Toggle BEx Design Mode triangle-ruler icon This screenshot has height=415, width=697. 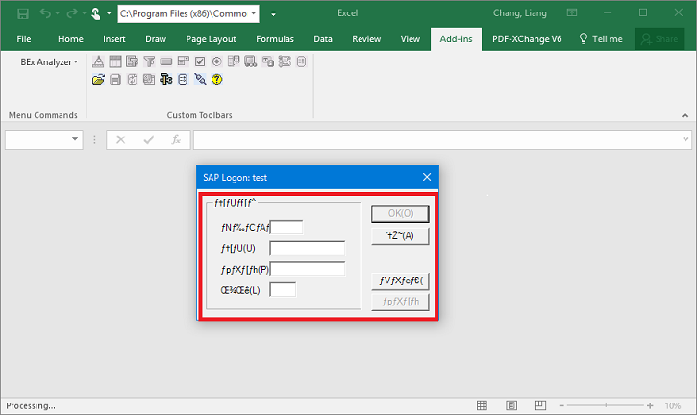98,61
